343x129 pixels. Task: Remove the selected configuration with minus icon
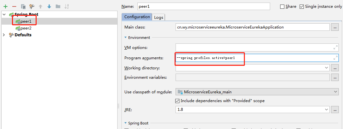click(x=14, y=6)
